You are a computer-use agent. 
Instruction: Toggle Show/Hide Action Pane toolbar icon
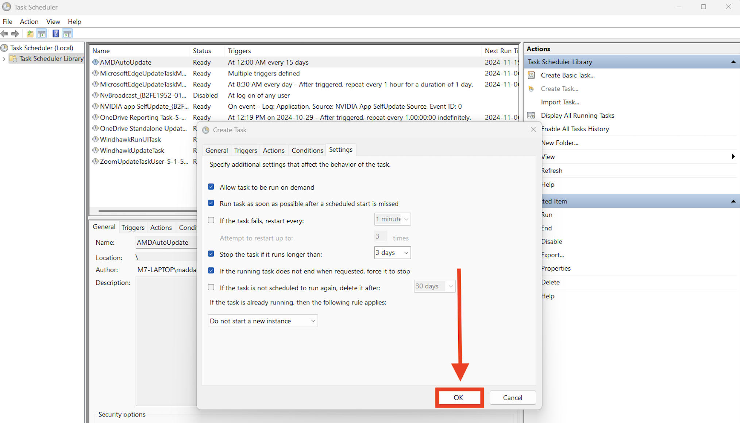pos(68,34)
